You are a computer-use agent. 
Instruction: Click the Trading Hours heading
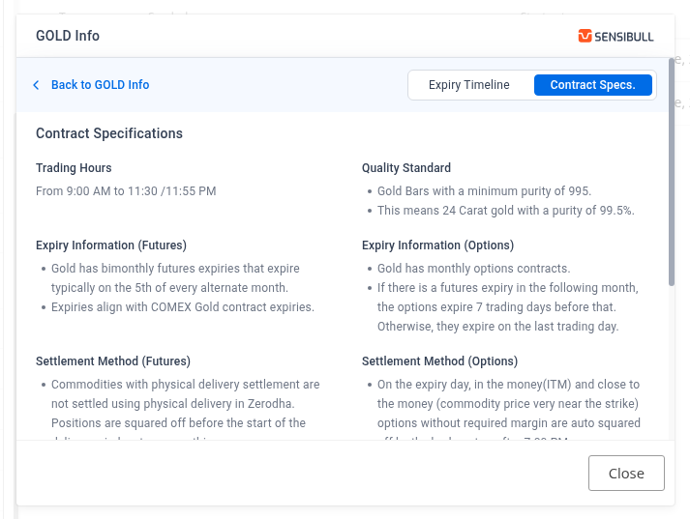74,168
